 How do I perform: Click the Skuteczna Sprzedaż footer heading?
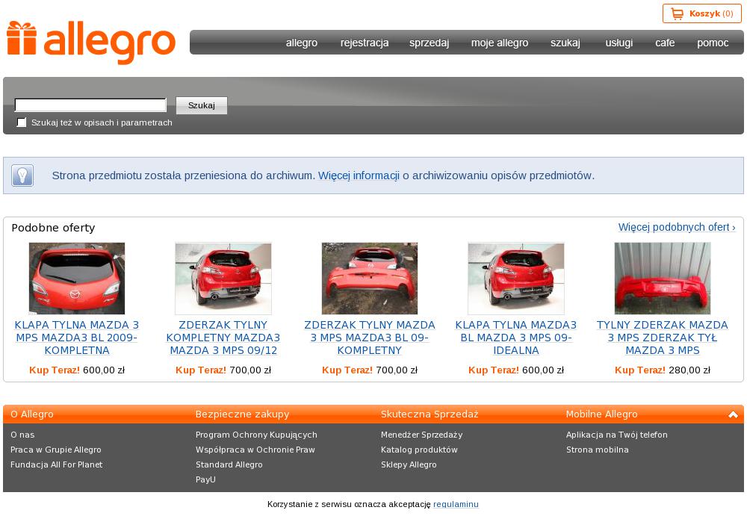(x=430, y=414)
